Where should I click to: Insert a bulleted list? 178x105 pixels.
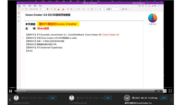tap(79, 9)
